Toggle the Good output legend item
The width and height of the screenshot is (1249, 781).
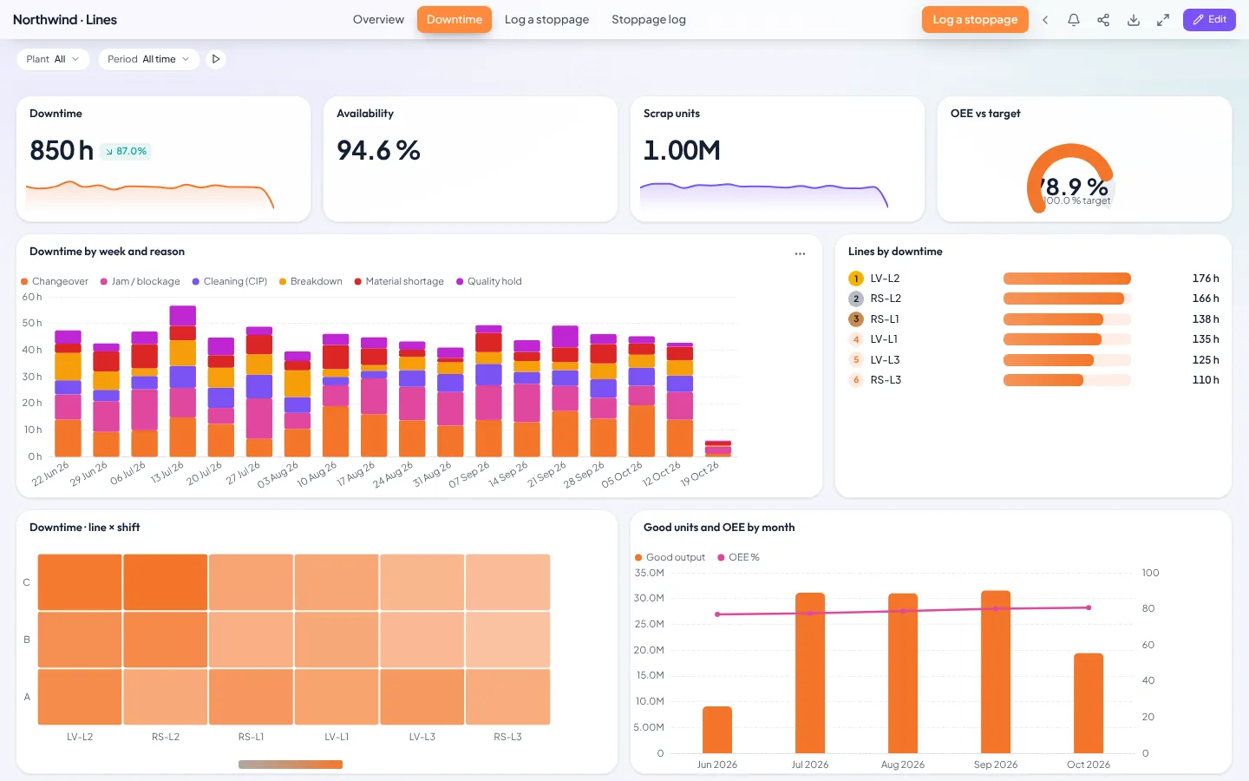[x=670, y=557]
